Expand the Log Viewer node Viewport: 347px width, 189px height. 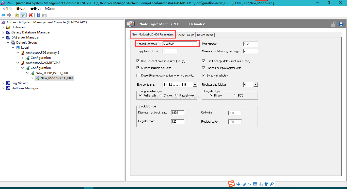[3, 83]
